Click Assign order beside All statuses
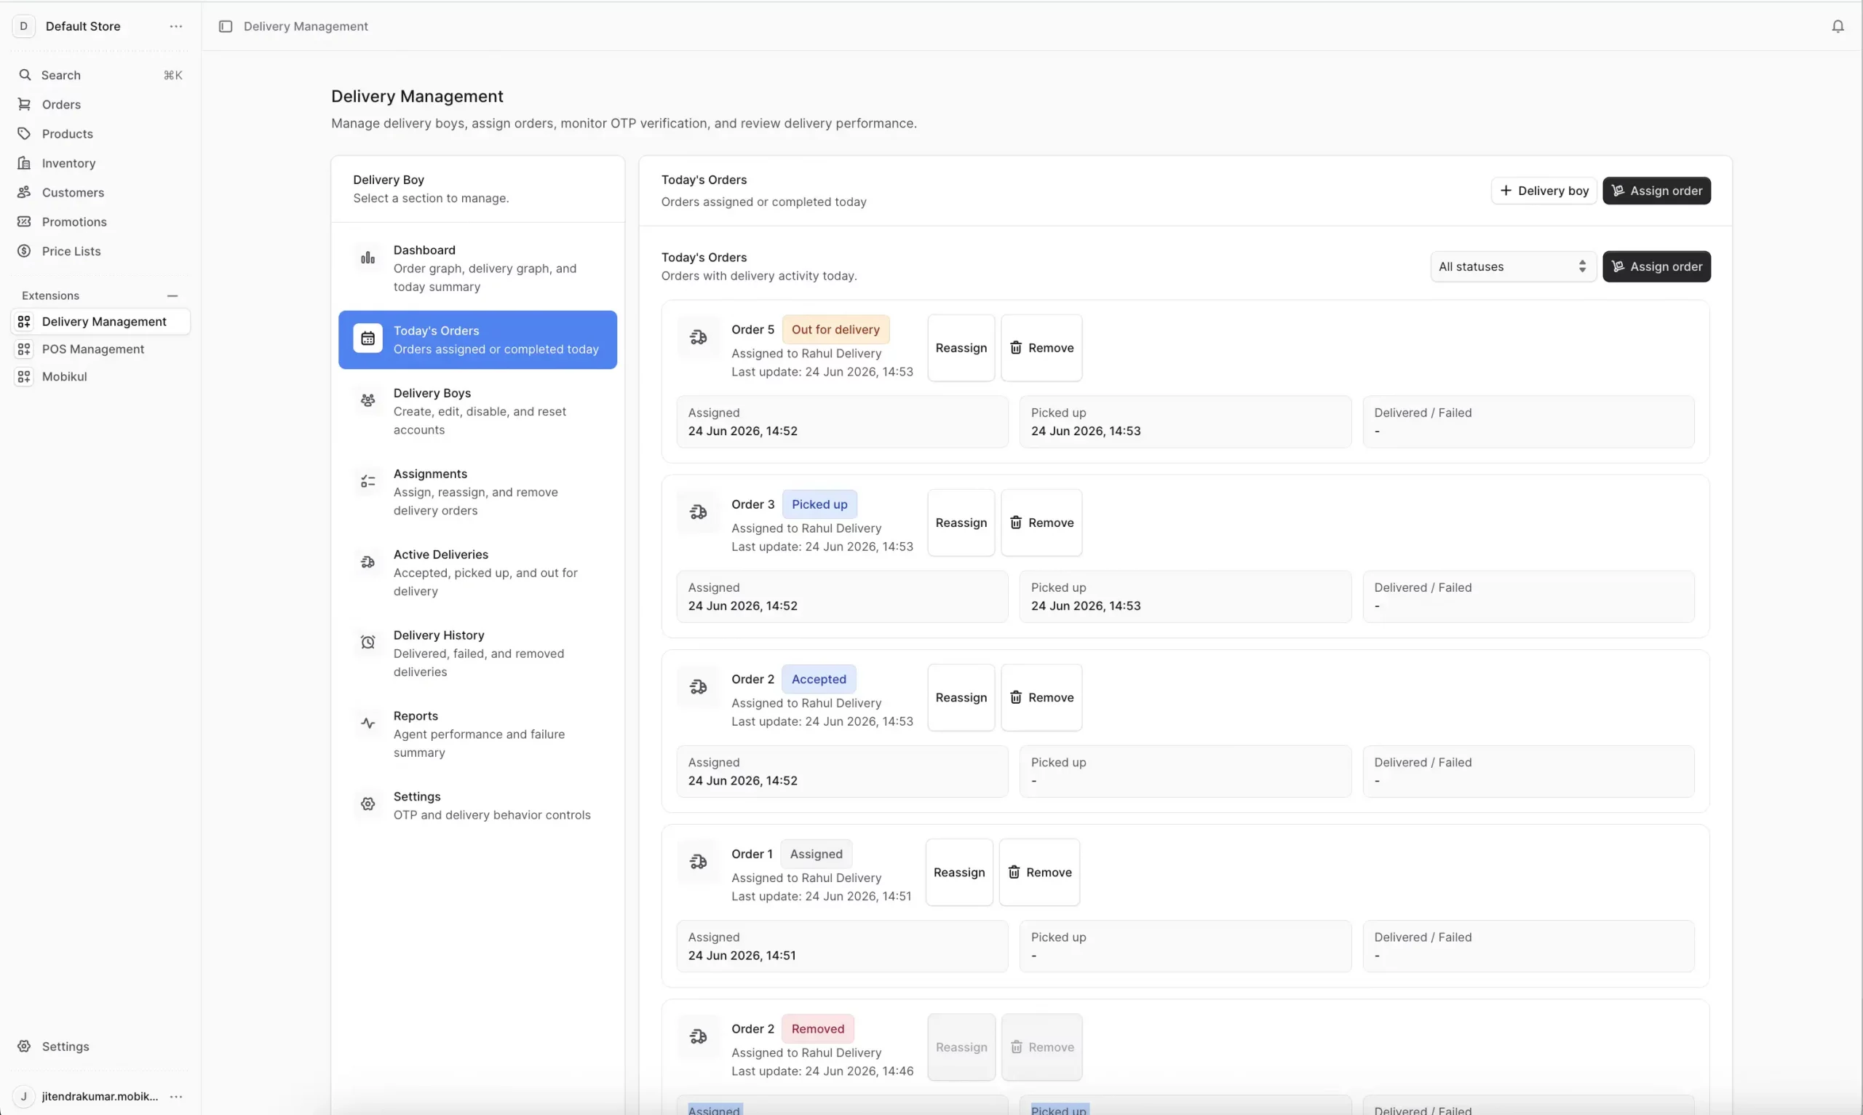Screen dimensions: 1863x1115 click(x=1656, y=266)
